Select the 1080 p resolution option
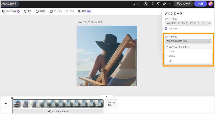The width and height of the screenshot is (215, 114). click(x=188, y=56)
